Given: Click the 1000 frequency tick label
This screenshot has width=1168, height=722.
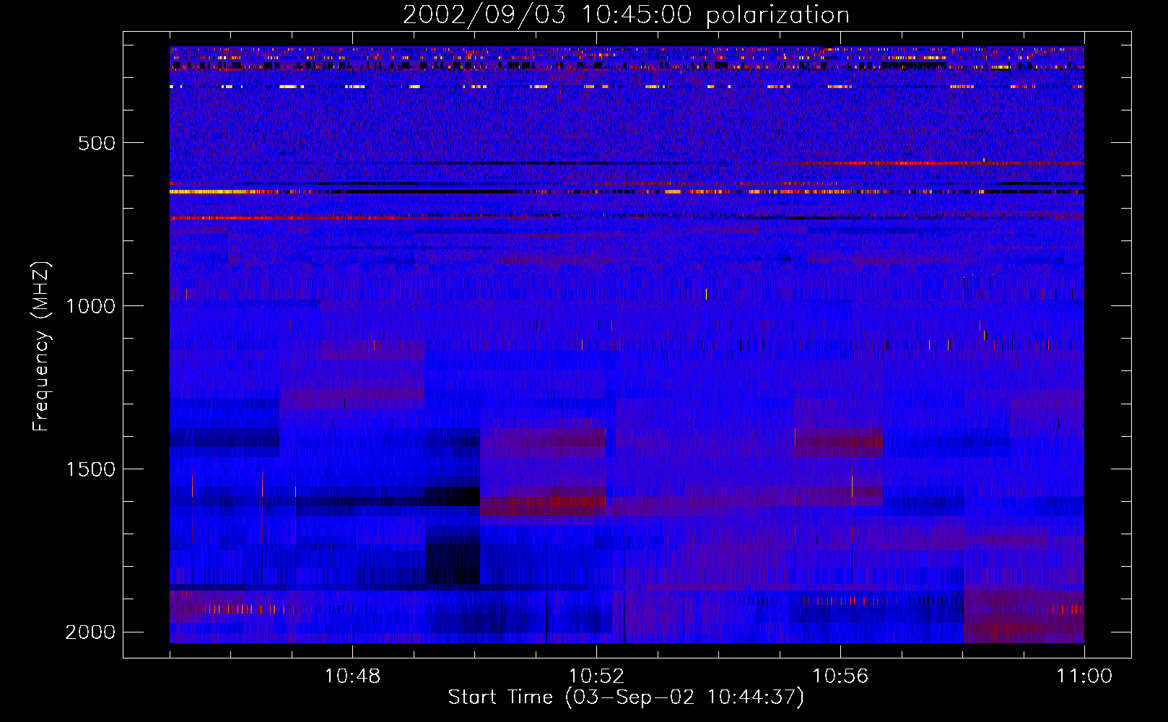Looking at the screenshot, I should pos(90,306).
